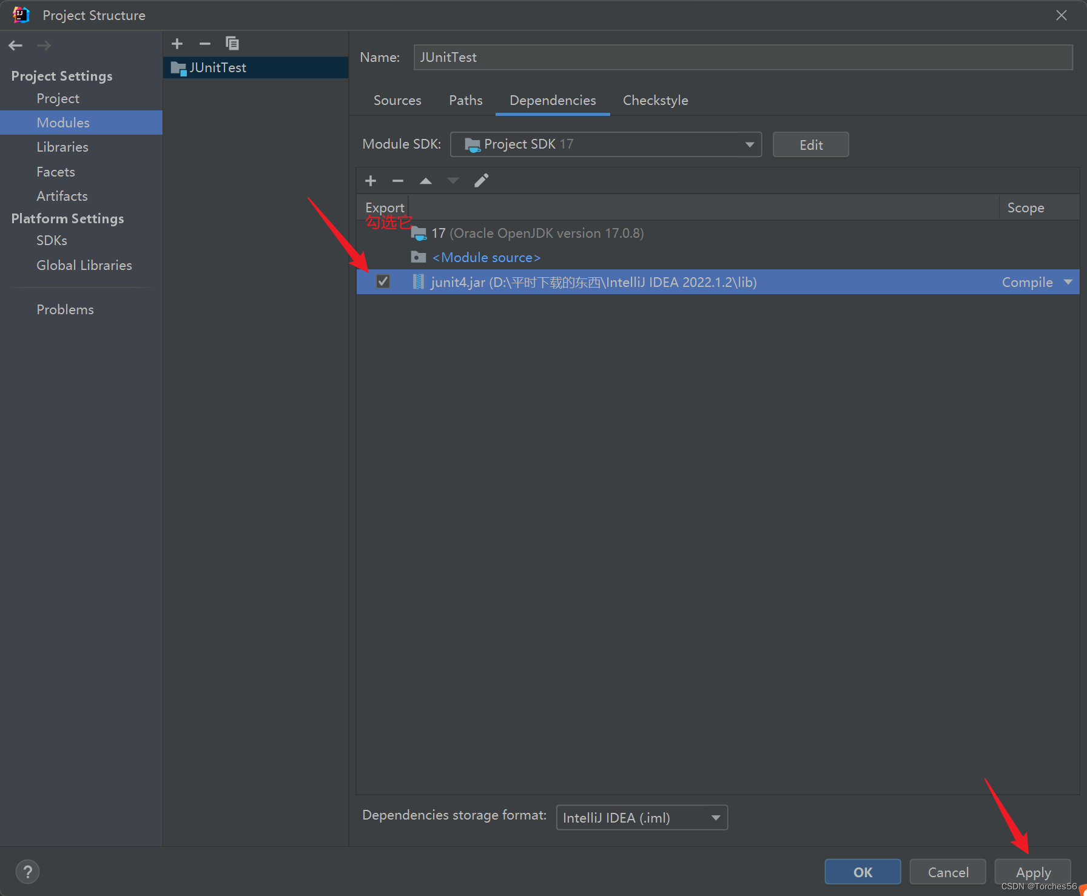Click the JDK 17 folder icon
1087x896 pixels.
[x=419, y=233]
